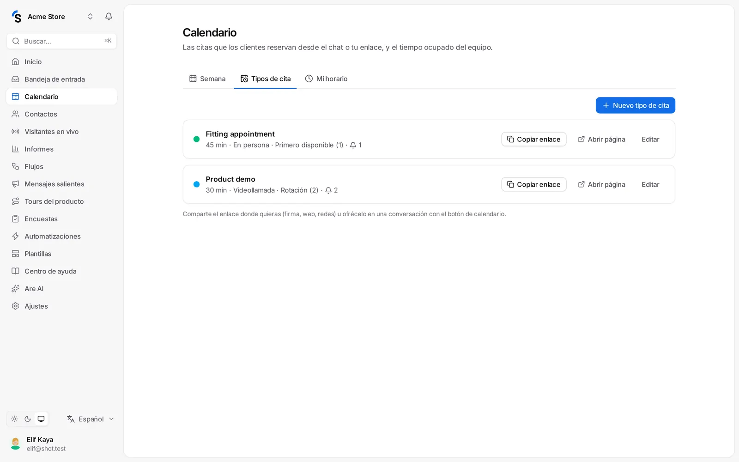The image size is (739, 462).
Task: Click the notifications bell icon
Action: pos(109,17)
